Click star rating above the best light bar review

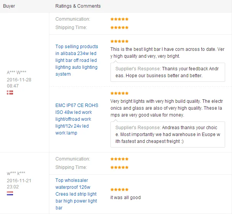(119, 41)
